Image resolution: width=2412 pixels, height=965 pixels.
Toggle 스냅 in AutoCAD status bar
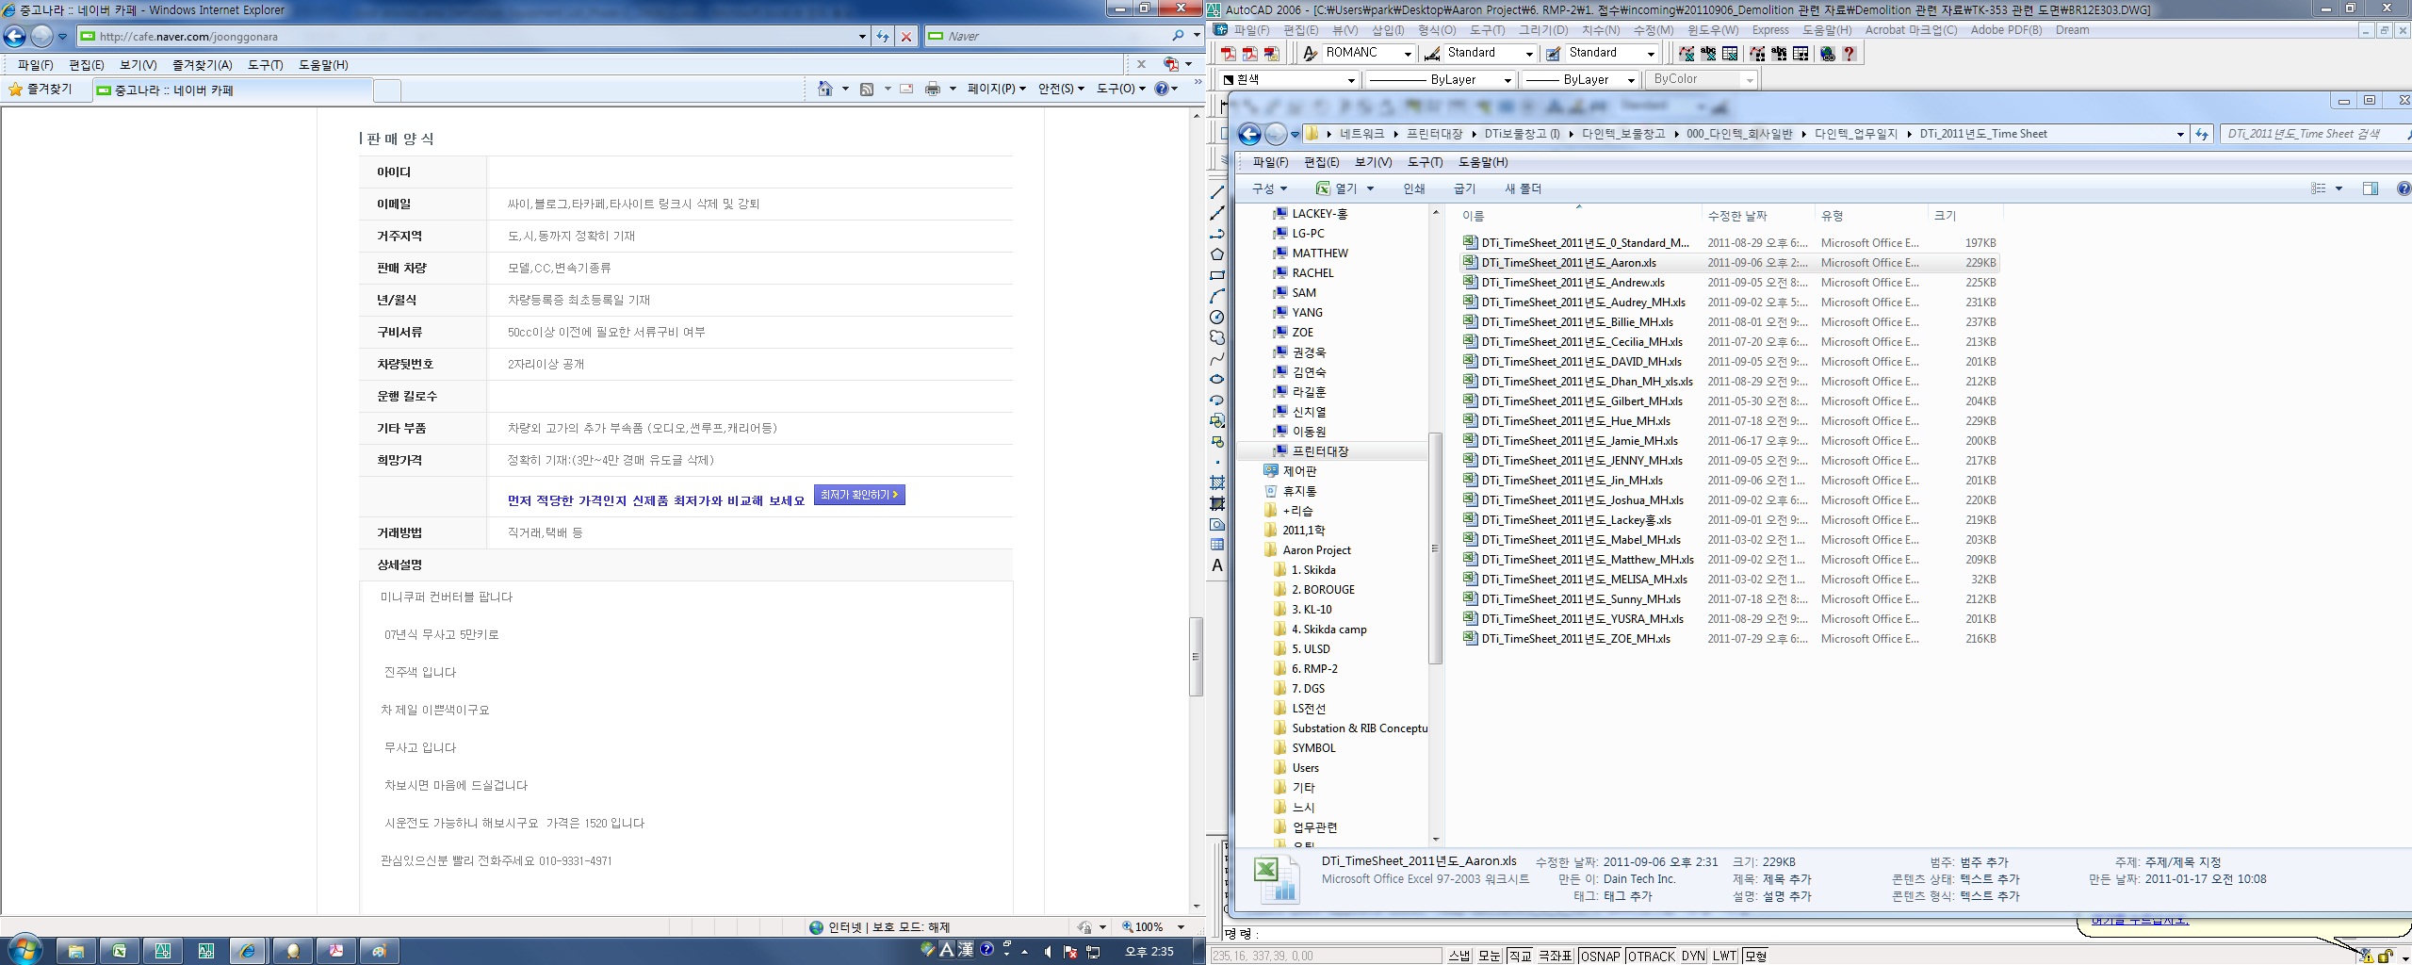pos(1459,956)
